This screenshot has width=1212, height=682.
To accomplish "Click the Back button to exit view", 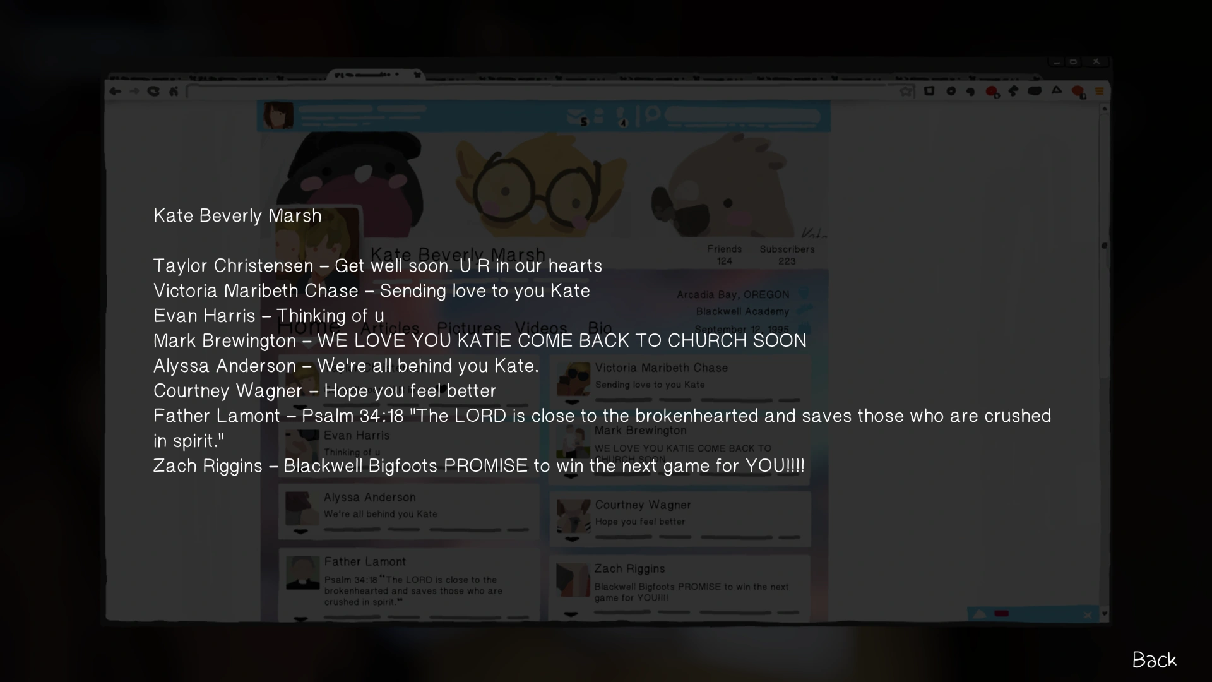I will pyautogui.click(x=1154, y=660).
